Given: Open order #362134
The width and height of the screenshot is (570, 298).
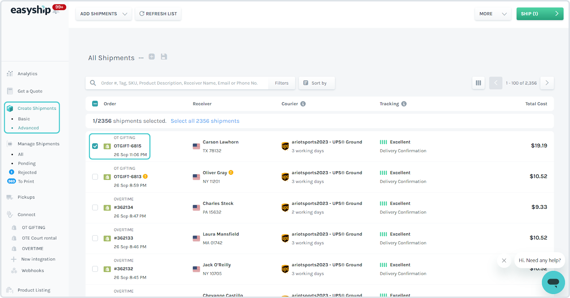Looking at the screenshot, I should coord(123,207).
